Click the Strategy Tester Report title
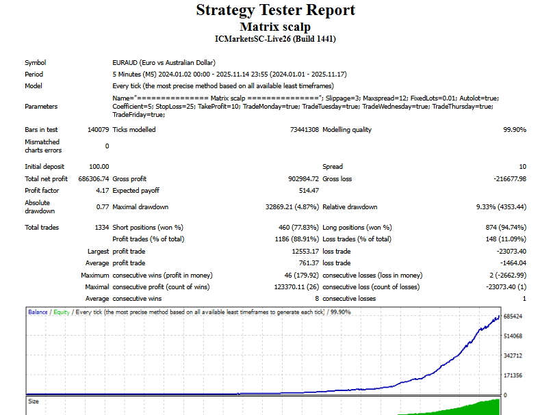The image size is (553, 415). [x=275, y=10]
